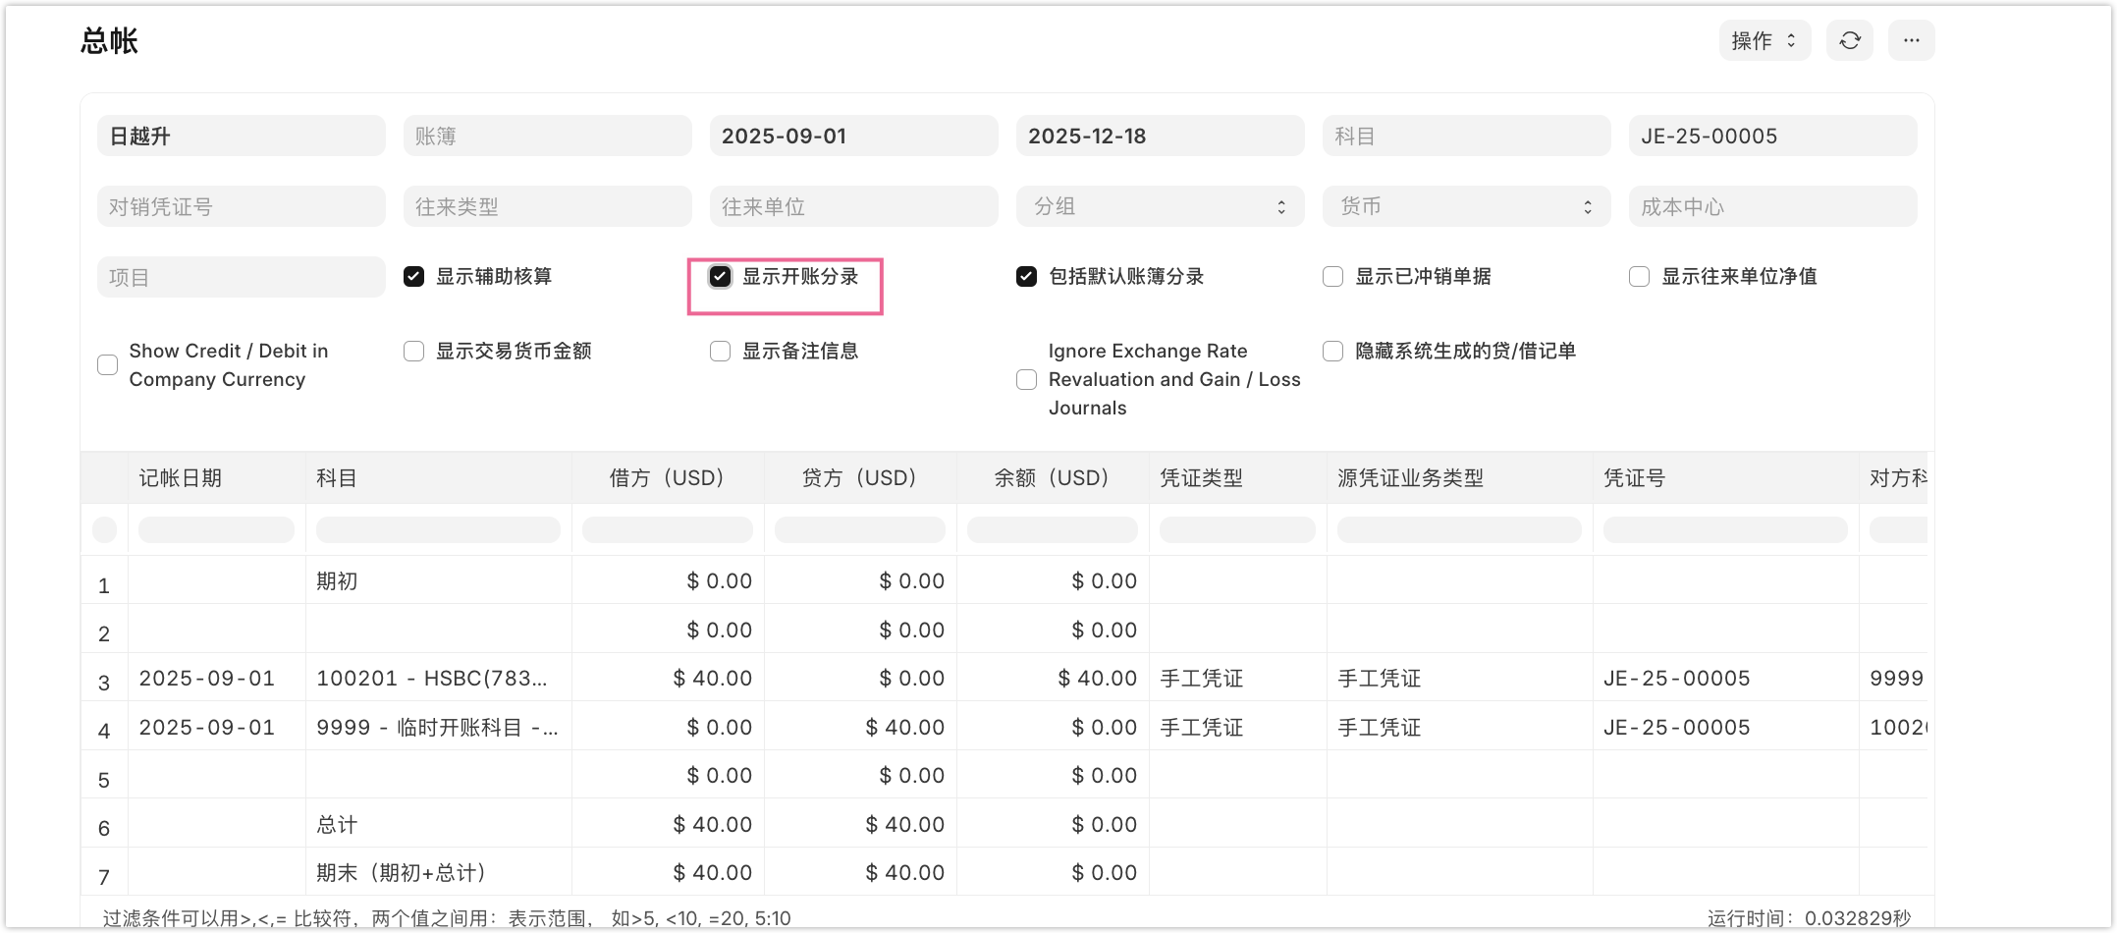The height and width of the screenshot is (933, 2117).
Task: Expand the 分组 group-by dropdown
Action: pos(1160,206)
